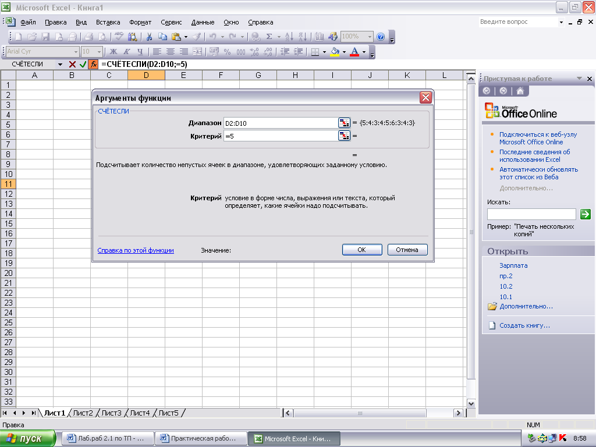The width and height of the screenshot is (596, 447).
Task: Click the Copy icon in toolbar
Action: coord(163,37)
